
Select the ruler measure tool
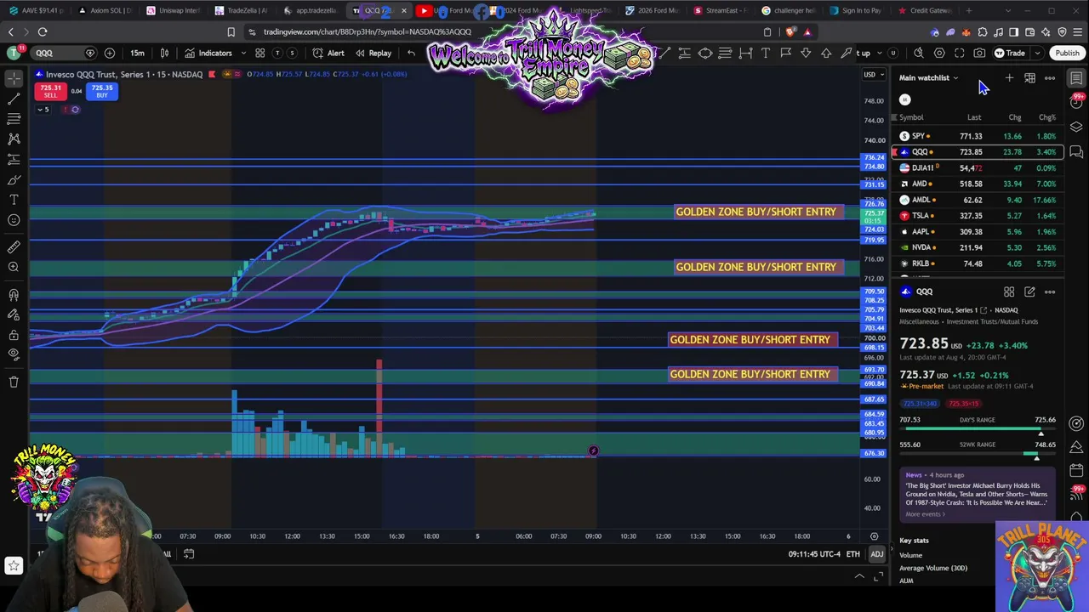pyautogui.click(x=14, y=247)
